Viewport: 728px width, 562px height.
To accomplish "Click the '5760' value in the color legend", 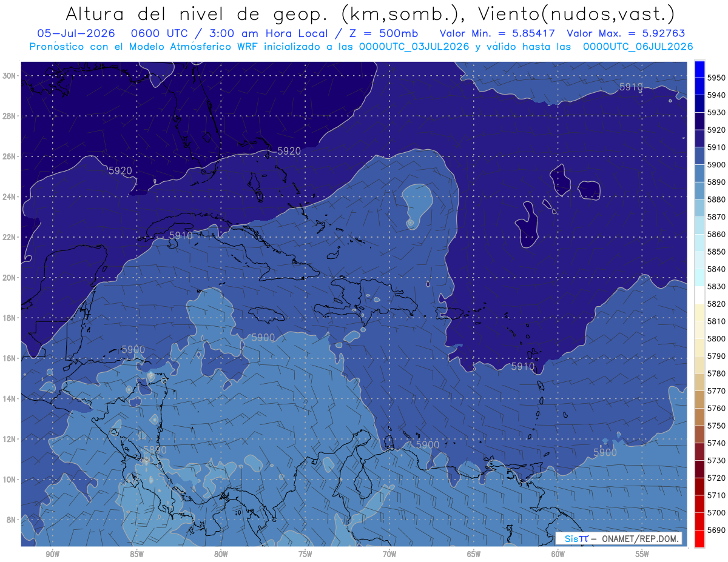I will (x=717, y=408).
